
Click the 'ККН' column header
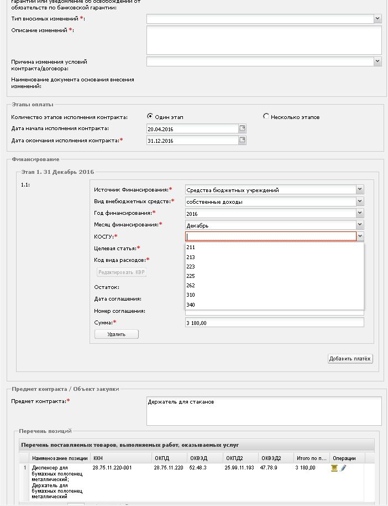pos(121,458)
